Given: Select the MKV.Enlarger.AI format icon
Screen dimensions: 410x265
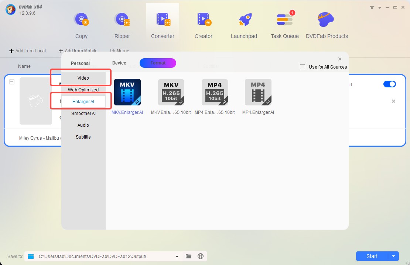Looking at the screenshot, I should tap(127, 92).
